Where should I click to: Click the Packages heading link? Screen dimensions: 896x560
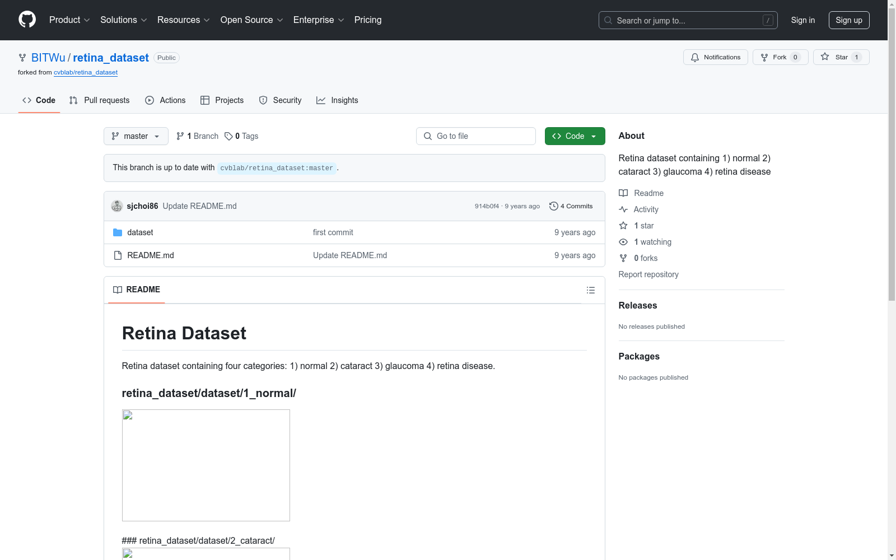click(639, 356)
